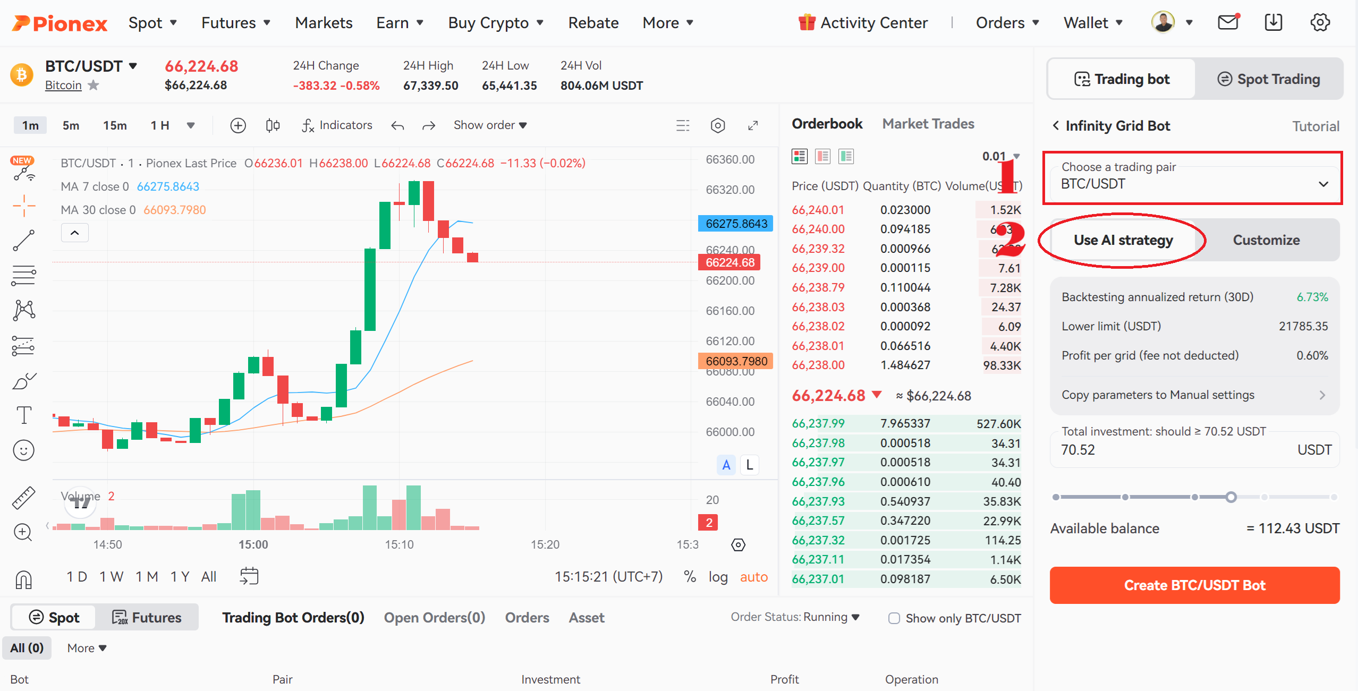The width and height of the screenshot is (1358, 691).
Task: Click the Total investment input field
Action: [1194, 450]
